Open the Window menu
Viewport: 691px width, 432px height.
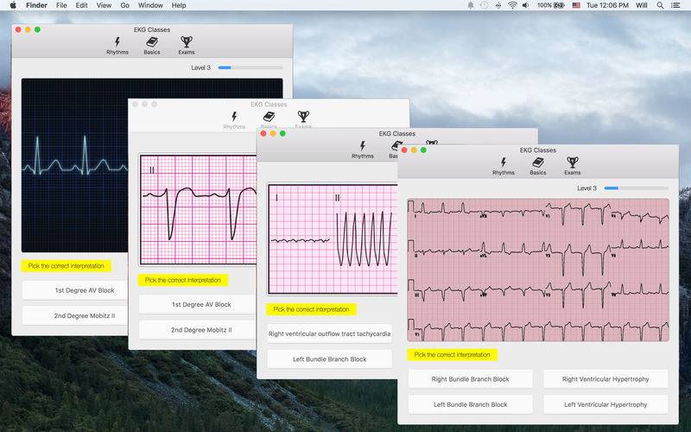click(150, 5)
